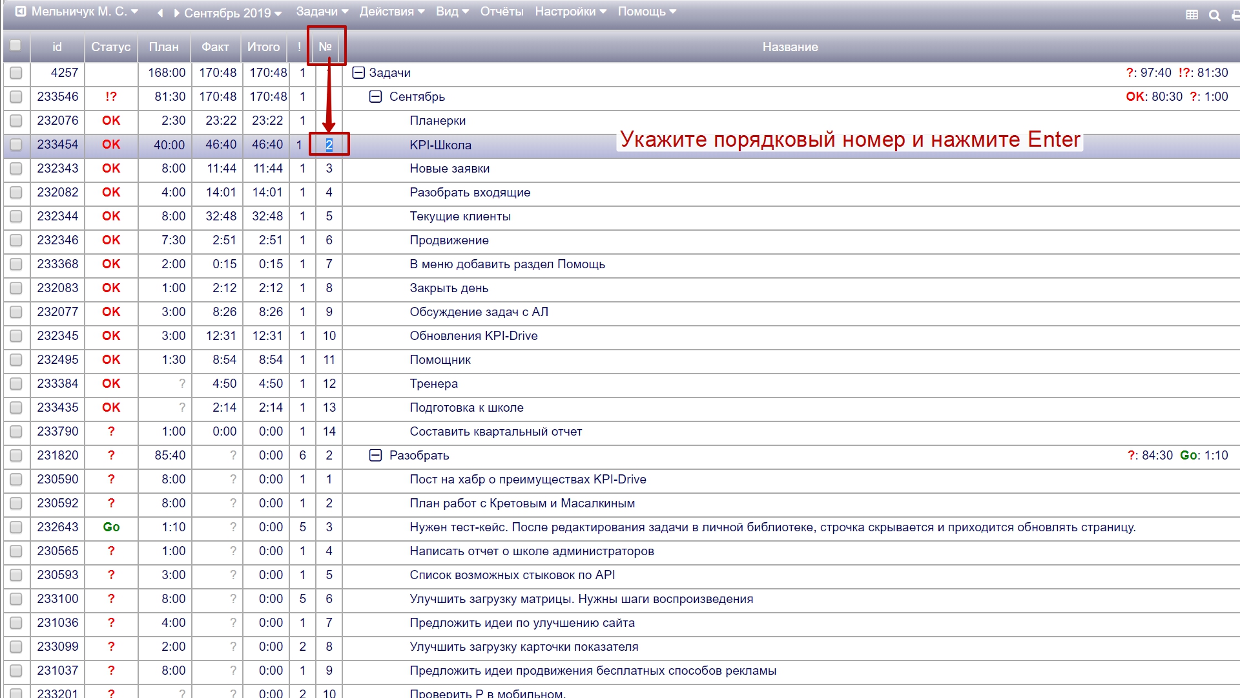The width and height of the screenshot is (1240, 698).
Task: Check the box for task 233454
Action: pos(15,145)
